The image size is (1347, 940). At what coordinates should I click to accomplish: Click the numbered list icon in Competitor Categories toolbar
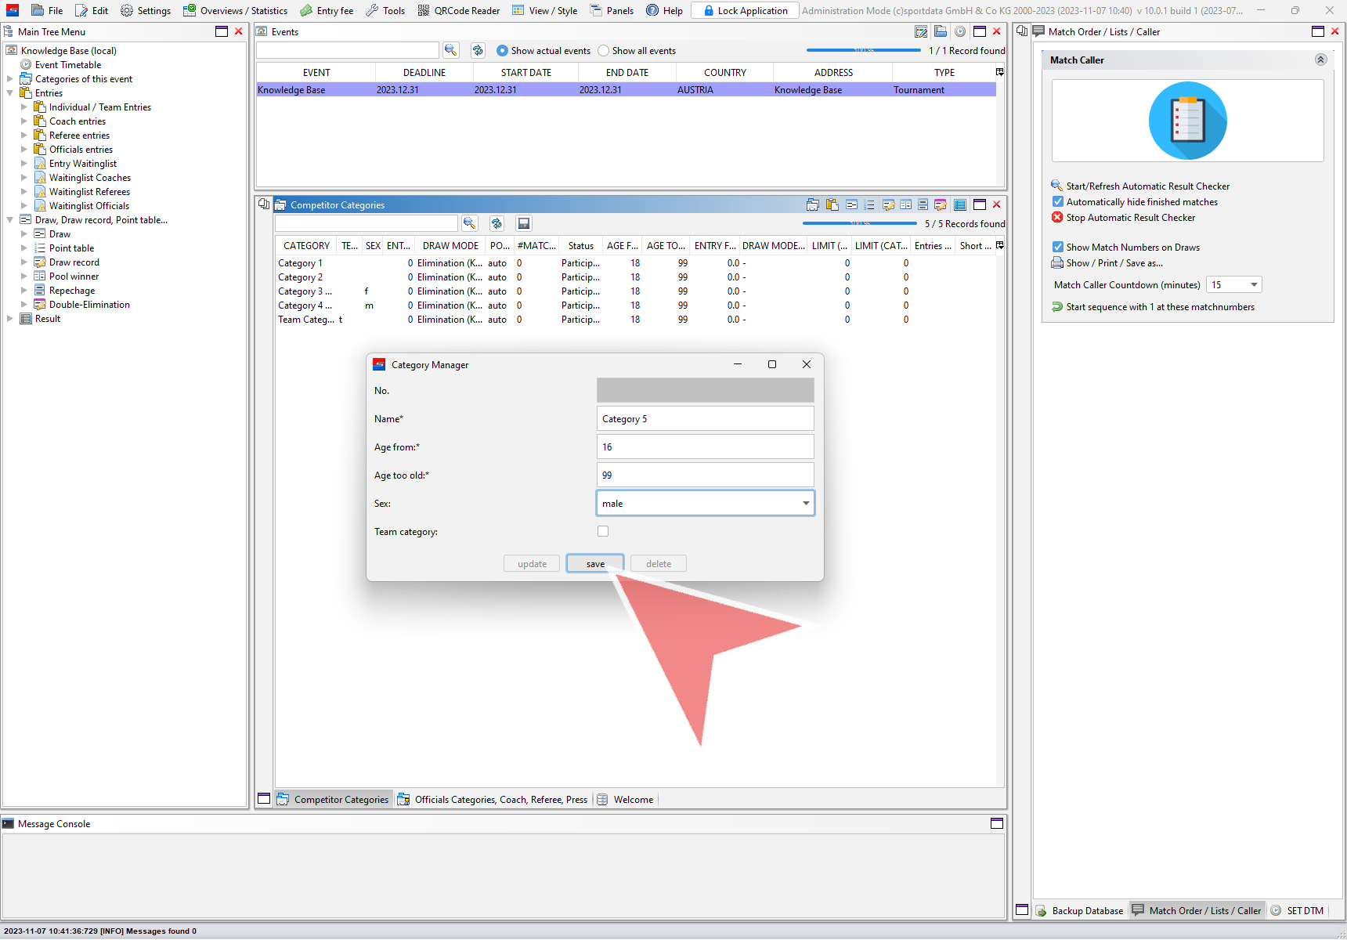pos(869,204)
